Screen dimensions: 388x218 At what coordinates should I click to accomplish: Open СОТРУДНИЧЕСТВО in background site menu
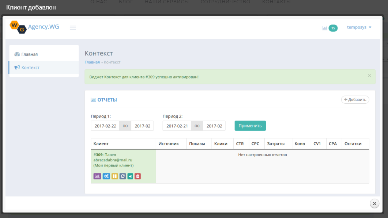[x=225, y=2]
